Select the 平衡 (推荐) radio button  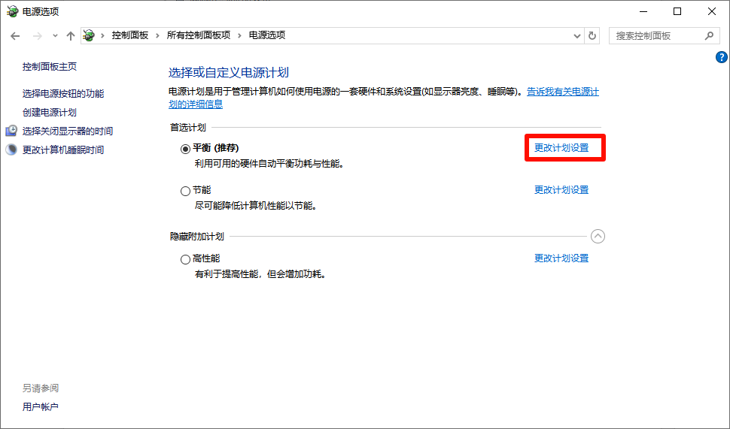pos(185,149)
